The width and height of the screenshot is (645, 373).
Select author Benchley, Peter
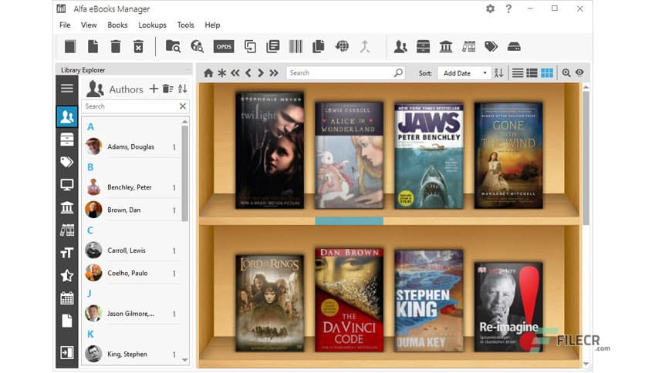132,187
